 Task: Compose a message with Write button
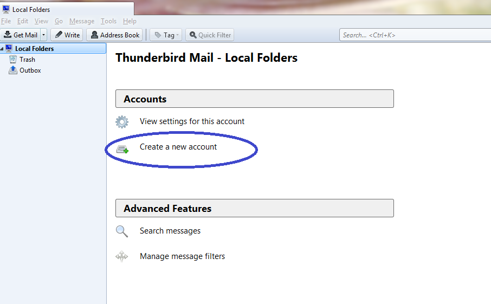click(67, 35)
